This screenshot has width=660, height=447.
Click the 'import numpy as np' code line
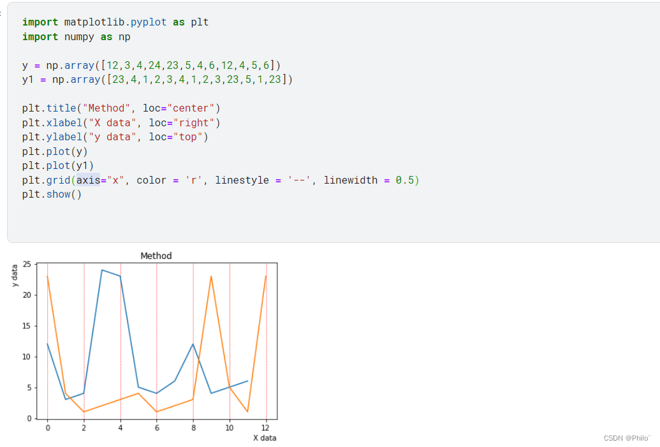[76, 36]
